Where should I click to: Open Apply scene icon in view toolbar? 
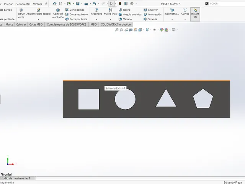(x=167, y=30)
